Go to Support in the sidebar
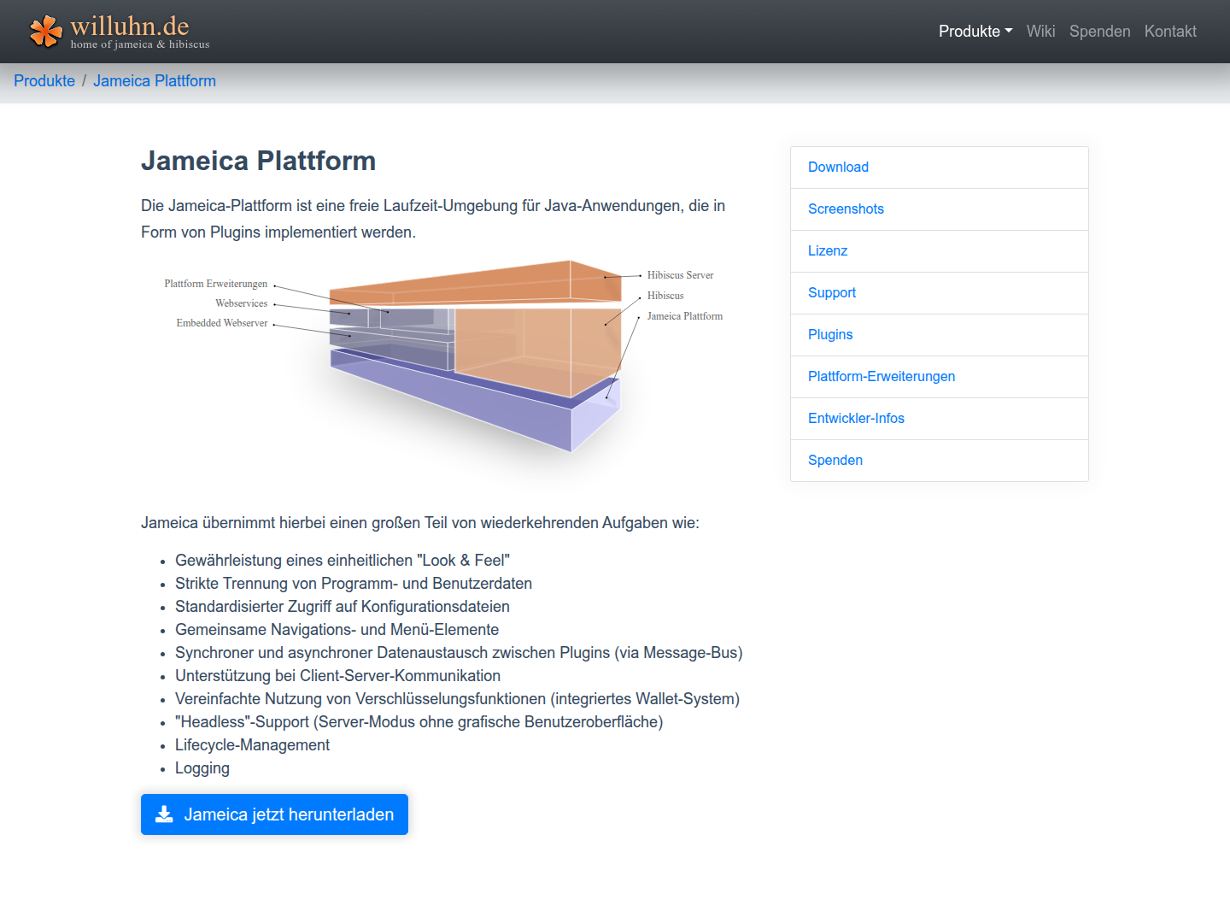This screenshot has width=1230, height=923. click(940, 293)
